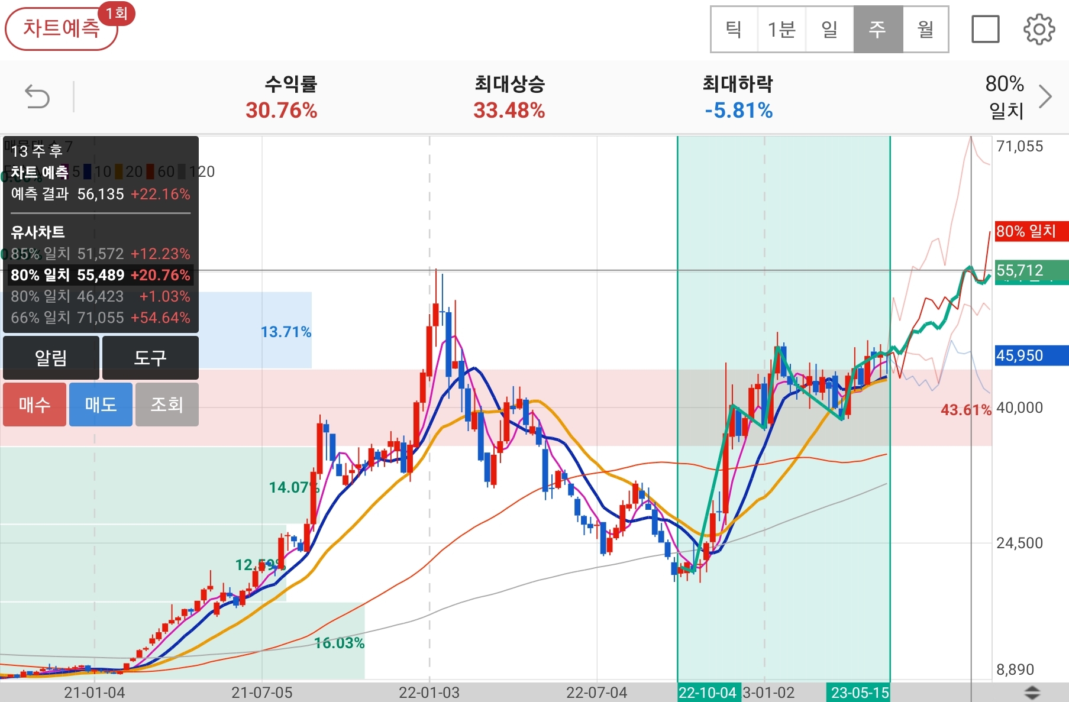1069x702 pixels.
Task: Select the 80% 일치 46,423 row
Action: click(101, 296)
